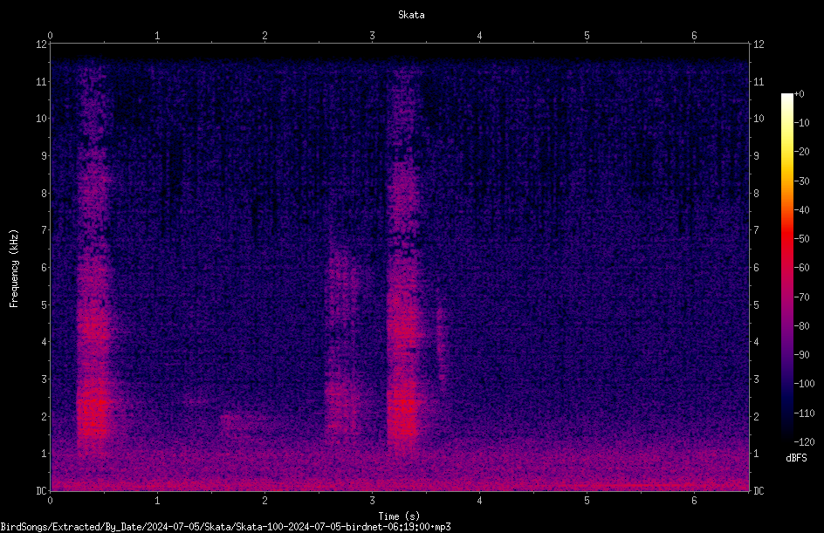Click the "-120" color scale value
This screenshot has width=824, height=533.
805,442
